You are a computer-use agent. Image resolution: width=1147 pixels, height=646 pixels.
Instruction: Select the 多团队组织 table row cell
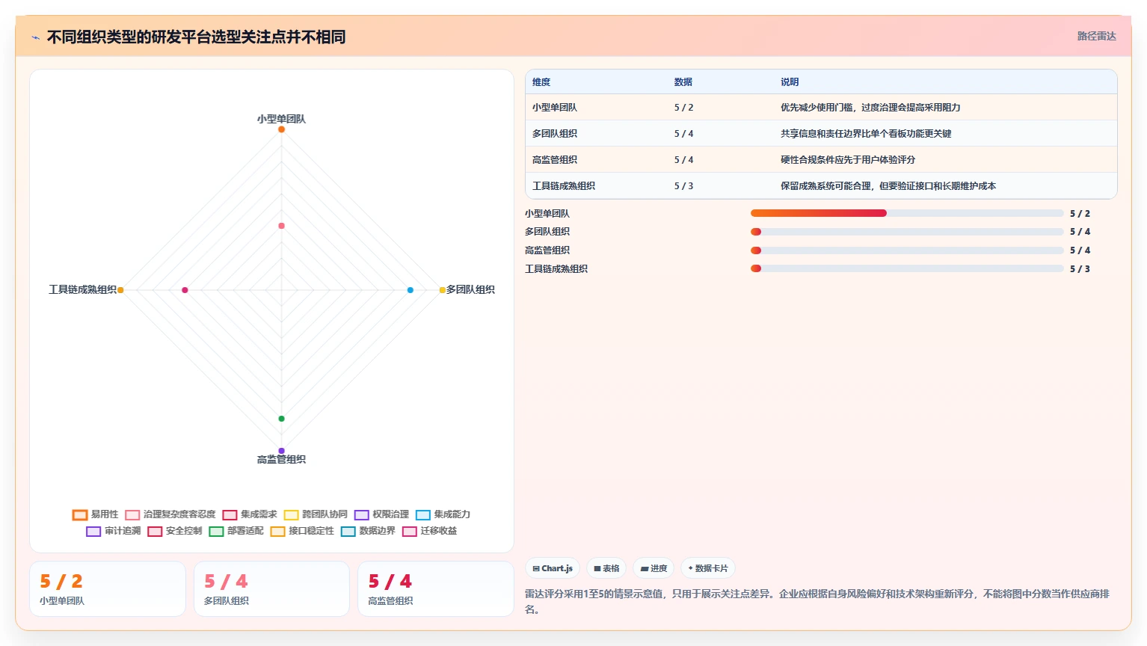(x=555, y=134)
